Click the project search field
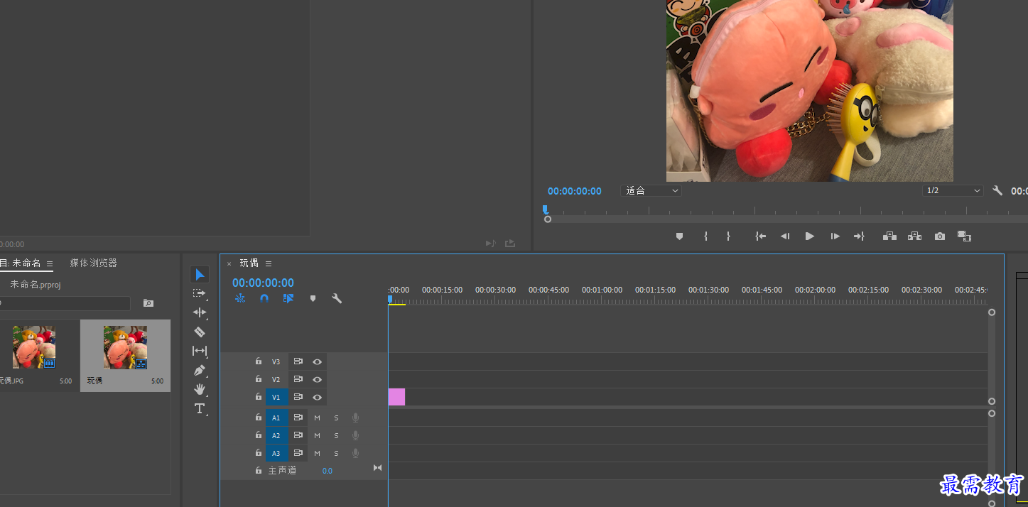 point(65,303)
